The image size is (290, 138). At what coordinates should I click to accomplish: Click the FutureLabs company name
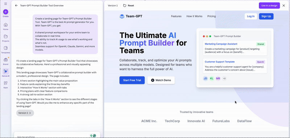tap(221, 121)
